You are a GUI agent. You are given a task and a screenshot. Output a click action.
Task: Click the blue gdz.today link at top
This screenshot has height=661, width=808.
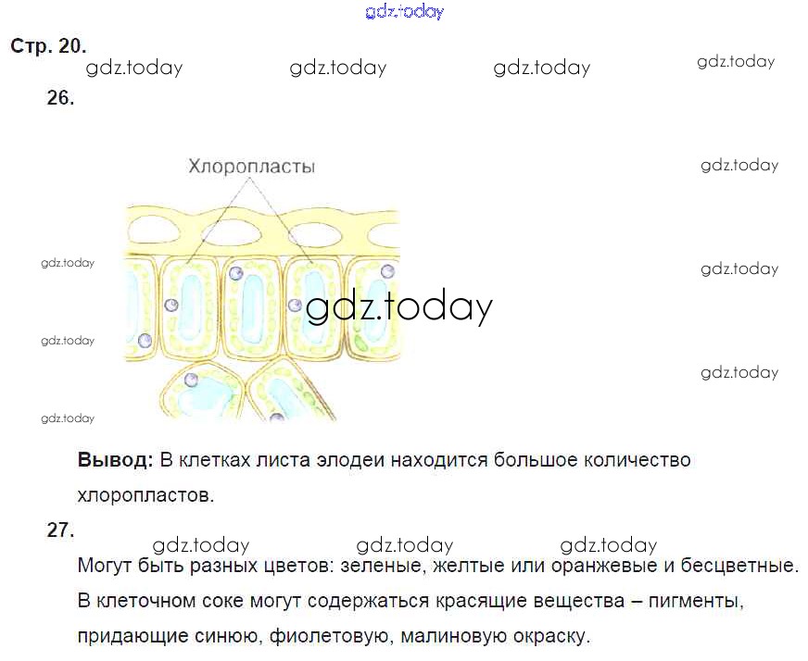point(405,11)
